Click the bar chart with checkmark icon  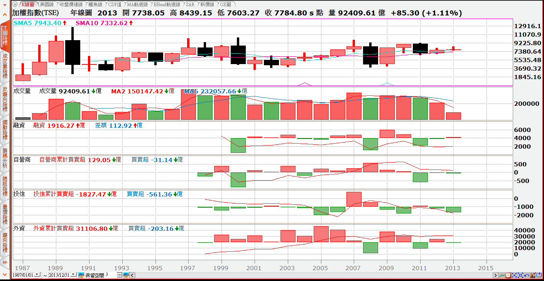(533, 275)
